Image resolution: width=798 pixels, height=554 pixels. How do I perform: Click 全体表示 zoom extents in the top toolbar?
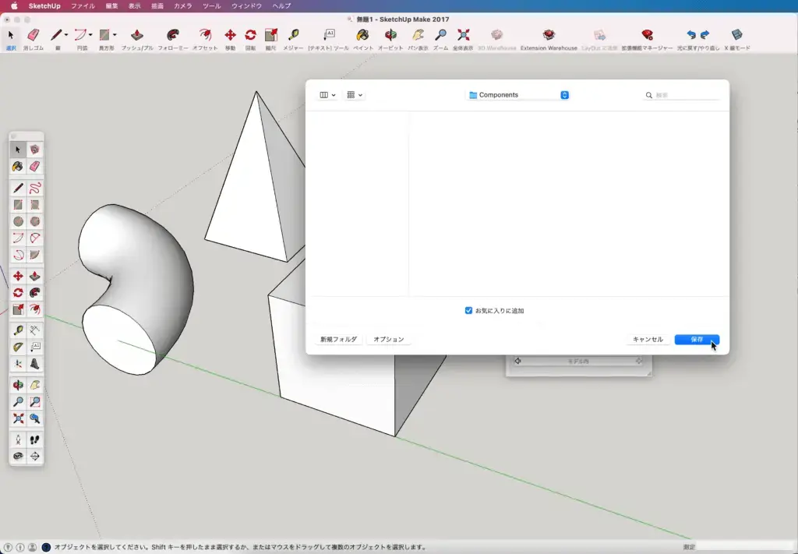coord(463,39)
